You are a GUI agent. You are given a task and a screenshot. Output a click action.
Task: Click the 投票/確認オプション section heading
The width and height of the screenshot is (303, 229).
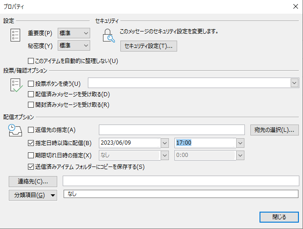tap(25, 71)
